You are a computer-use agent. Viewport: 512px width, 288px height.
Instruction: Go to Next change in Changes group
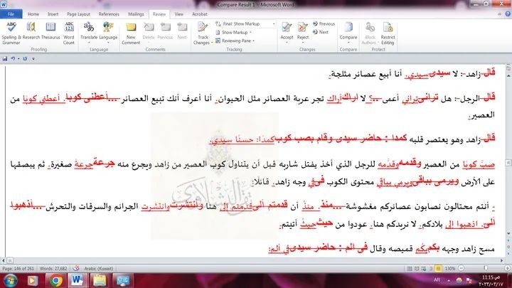point(321,32)
